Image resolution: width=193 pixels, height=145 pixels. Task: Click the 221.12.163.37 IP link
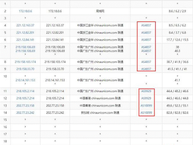point(25,26)
